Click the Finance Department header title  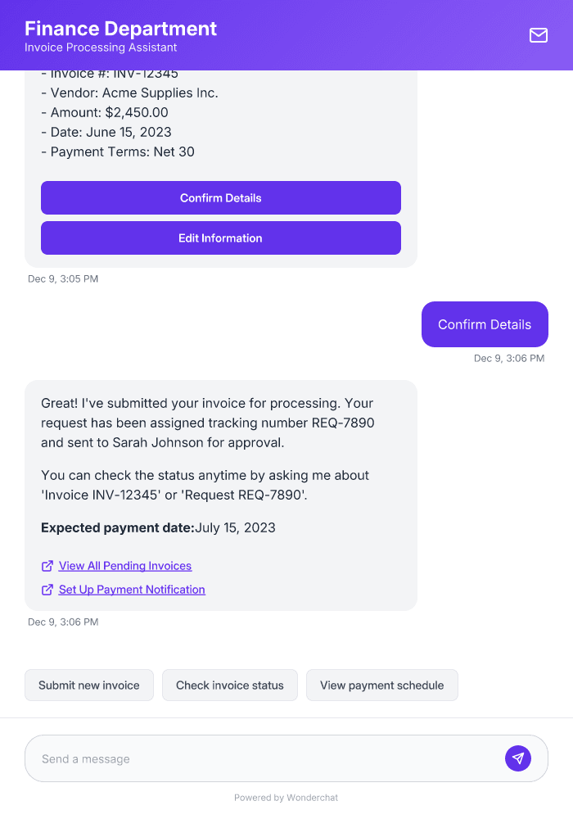click(x=120, y=28)
